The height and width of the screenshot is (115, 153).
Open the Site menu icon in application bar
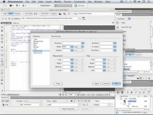(x=24, y=5)
